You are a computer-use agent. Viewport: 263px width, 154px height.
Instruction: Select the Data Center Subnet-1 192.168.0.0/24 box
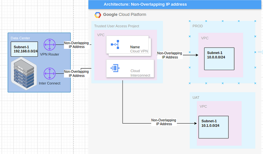24,49
